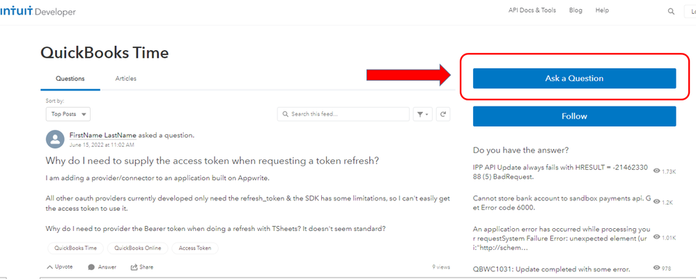Viewport: 696px width, 279px height.
Task: Share the token refresh question
Action: point(142,267)
